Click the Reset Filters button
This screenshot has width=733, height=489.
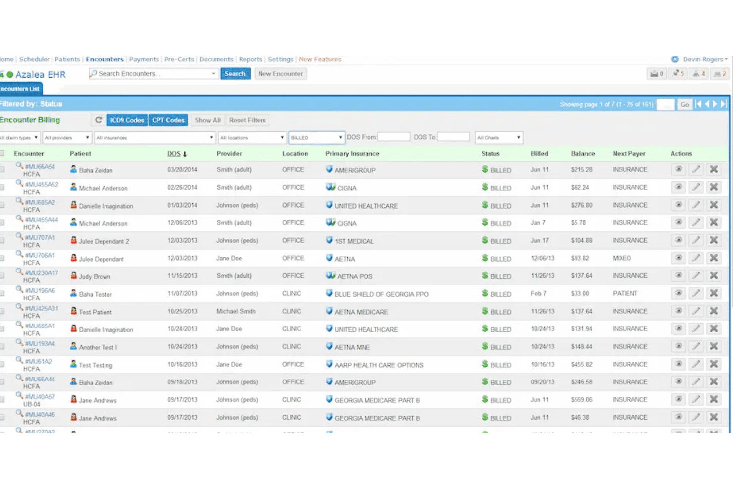248,120
